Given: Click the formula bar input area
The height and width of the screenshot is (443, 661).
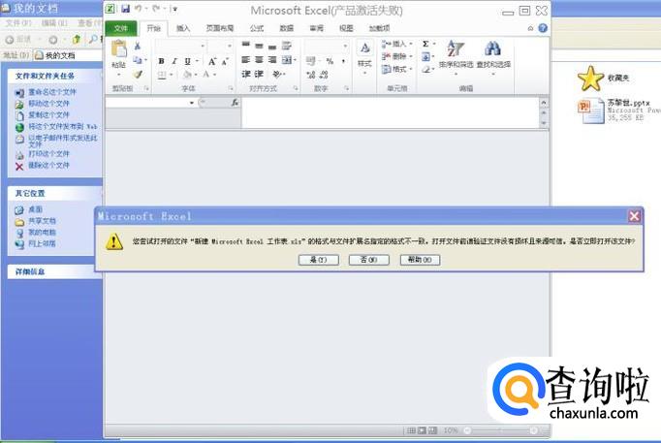Looking at the screenshot, I should tap(390, 112).
